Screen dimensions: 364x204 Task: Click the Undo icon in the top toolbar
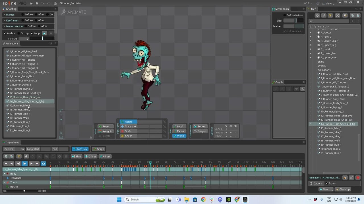42,3
